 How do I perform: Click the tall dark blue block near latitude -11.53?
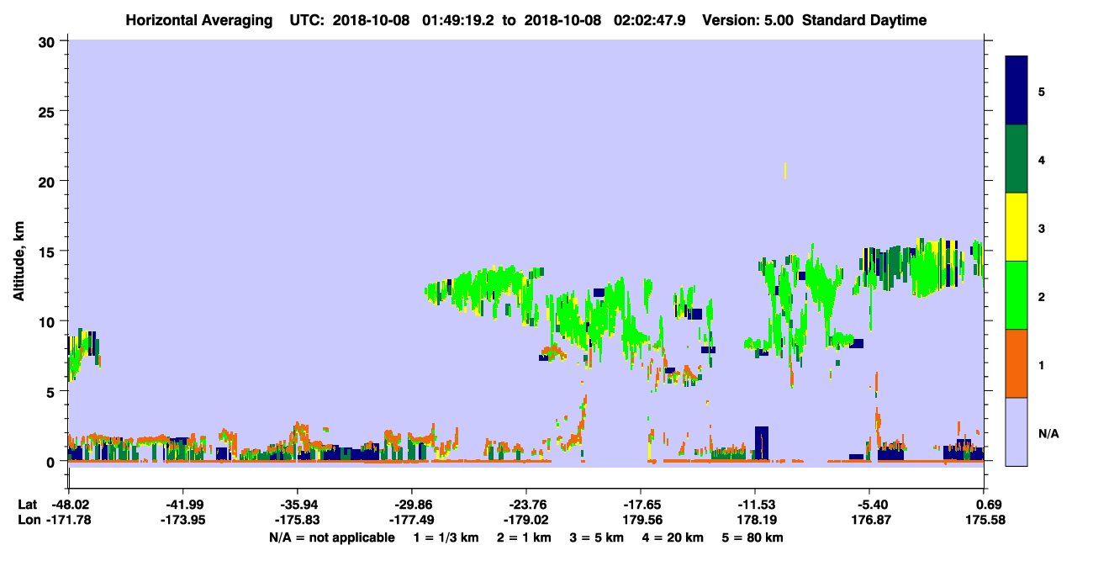tap(761, 442)
